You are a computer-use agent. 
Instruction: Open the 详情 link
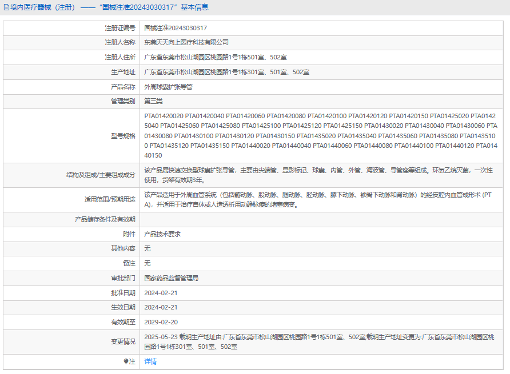coord(150,361)
